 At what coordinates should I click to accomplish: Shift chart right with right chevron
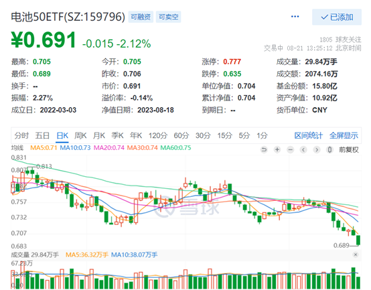click(x=317, y=149)
